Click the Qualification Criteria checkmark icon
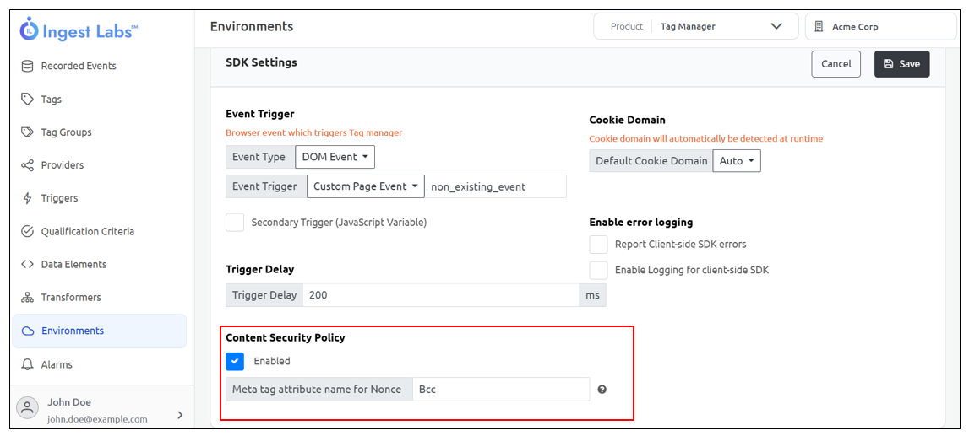The image size is (969, 436). tap(28, 231)
